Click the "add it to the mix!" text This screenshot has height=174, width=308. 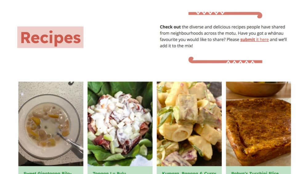click(176, 46)
